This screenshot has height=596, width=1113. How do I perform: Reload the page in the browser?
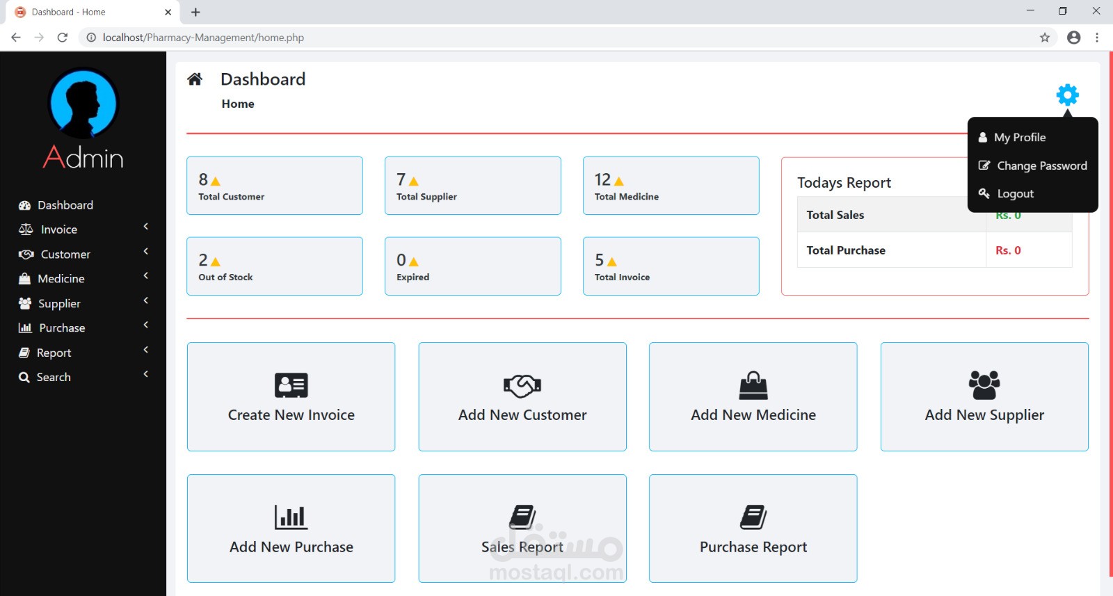tap(63, 38)
